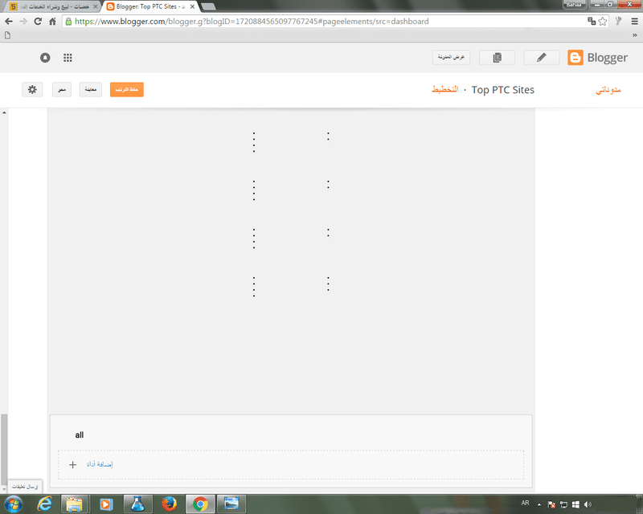Click the view blog (عرض المدونة) button
Screen dimensions: 643x514
(451, 57)
